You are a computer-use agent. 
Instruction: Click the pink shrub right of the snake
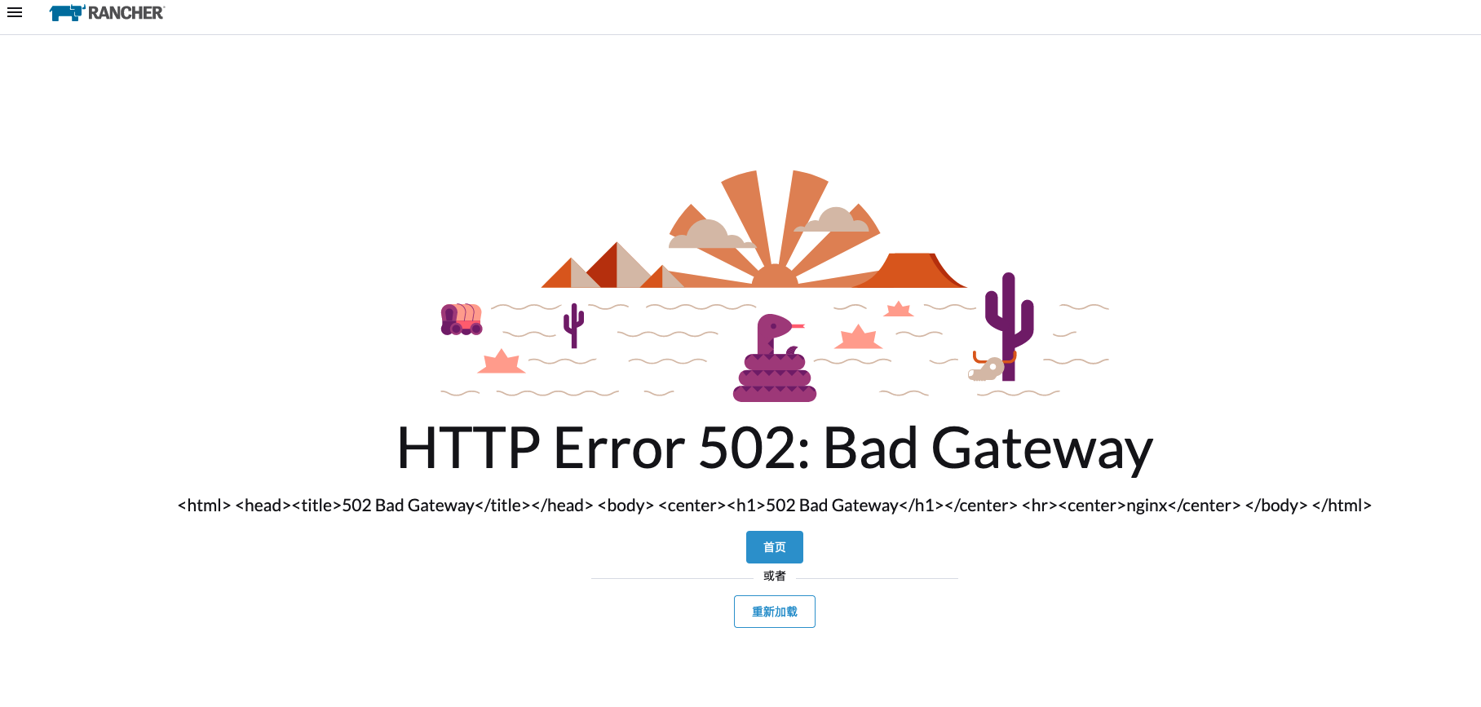click(858, 337)
